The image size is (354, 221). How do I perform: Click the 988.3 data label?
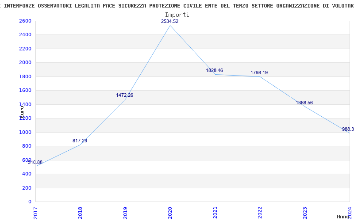click(348, 129)
